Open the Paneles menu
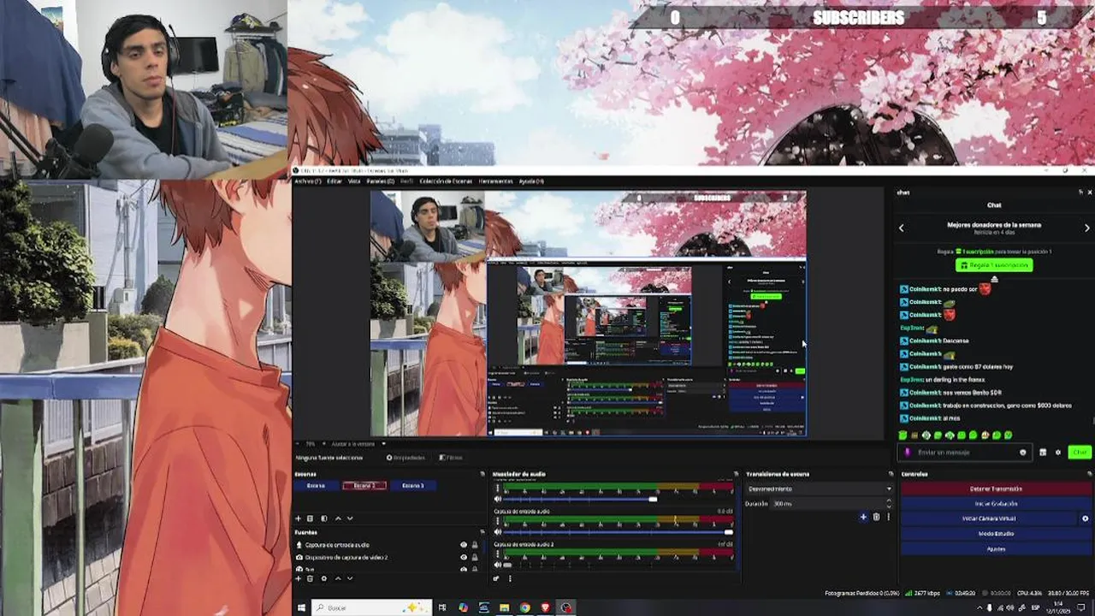Image resolution: width=1095 pixels, height=616 pixels. coord(381,181)
